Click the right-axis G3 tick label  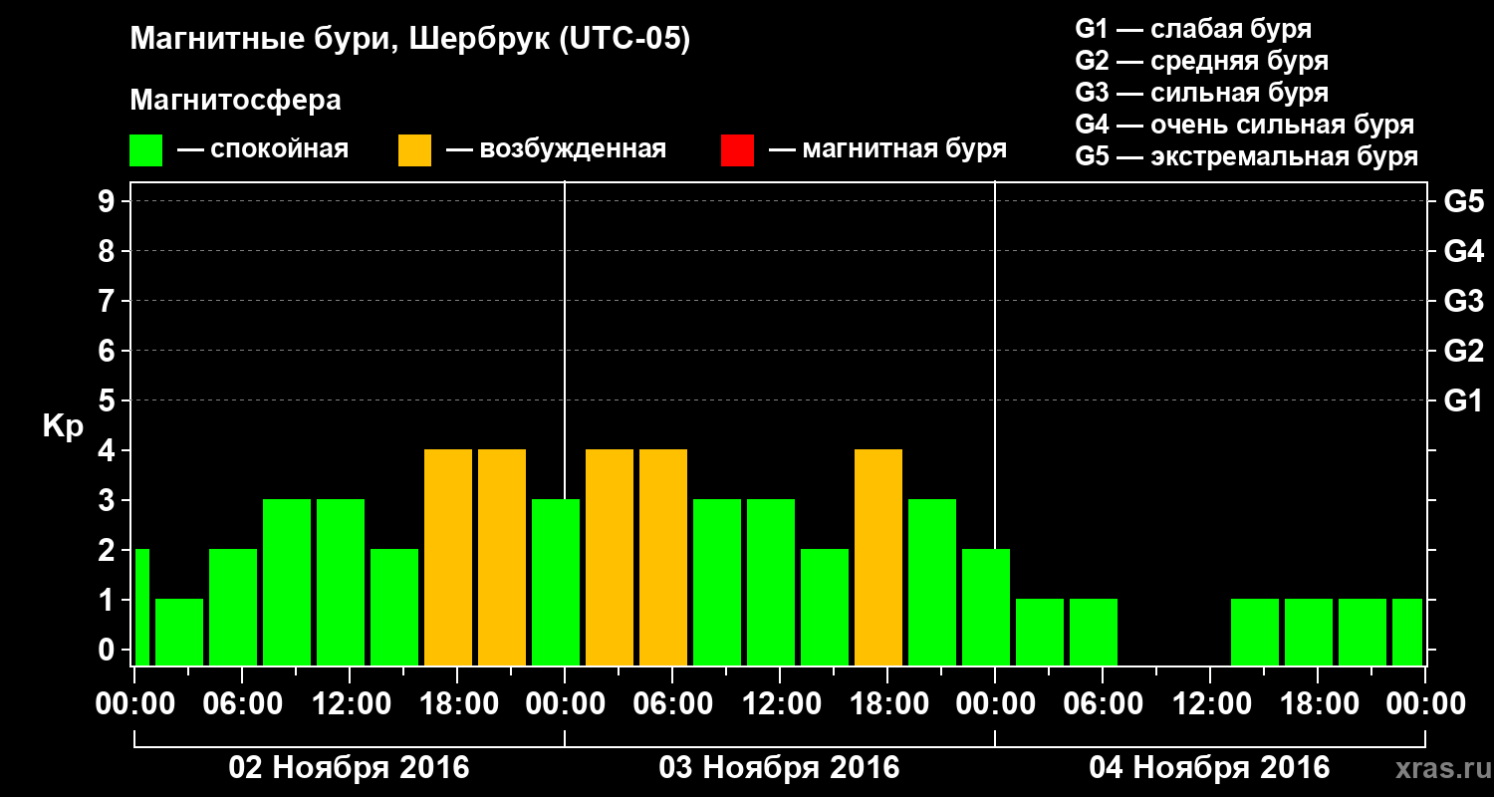pyautogui.click(x=1464, y=301)
